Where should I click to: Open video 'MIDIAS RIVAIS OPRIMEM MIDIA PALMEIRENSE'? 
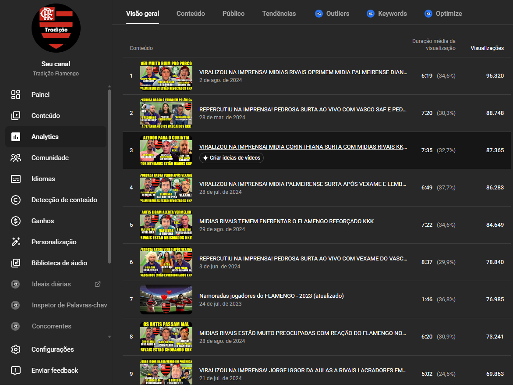point(303,72)
